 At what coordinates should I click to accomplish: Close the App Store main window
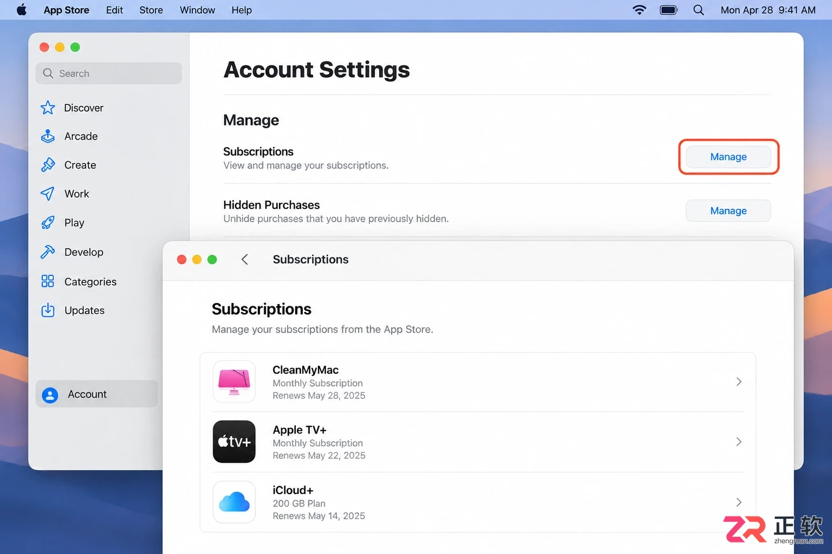pos(44,47)
